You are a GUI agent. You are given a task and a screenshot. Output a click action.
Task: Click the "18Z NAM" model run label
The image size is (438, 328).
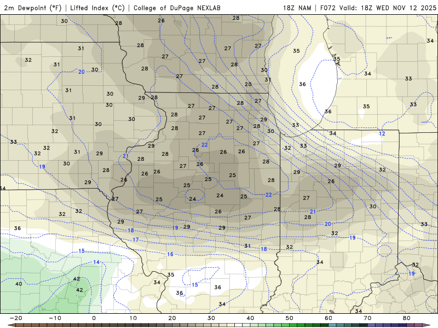click(297, 8)
